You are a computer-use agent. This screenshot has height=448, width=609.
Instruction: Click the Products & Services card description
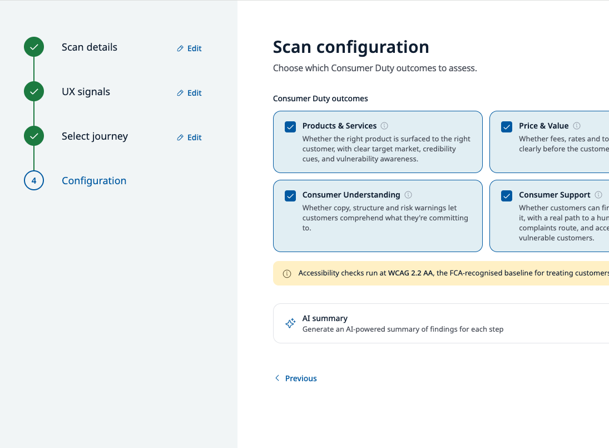(386, 149)
